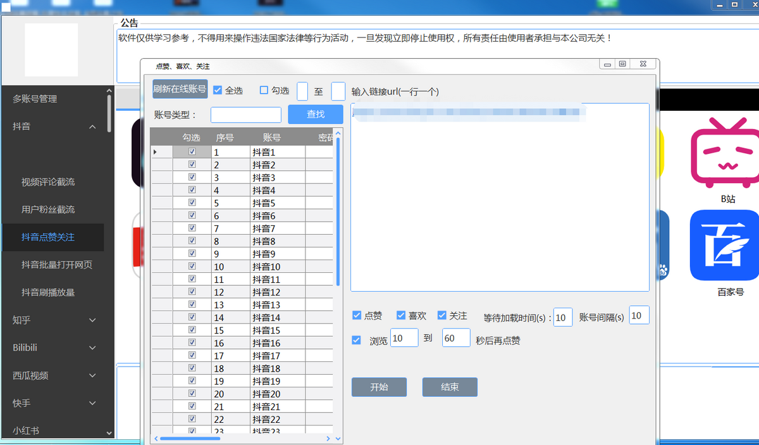
Task: Click the 账号 column header
Action: point(272,137)
